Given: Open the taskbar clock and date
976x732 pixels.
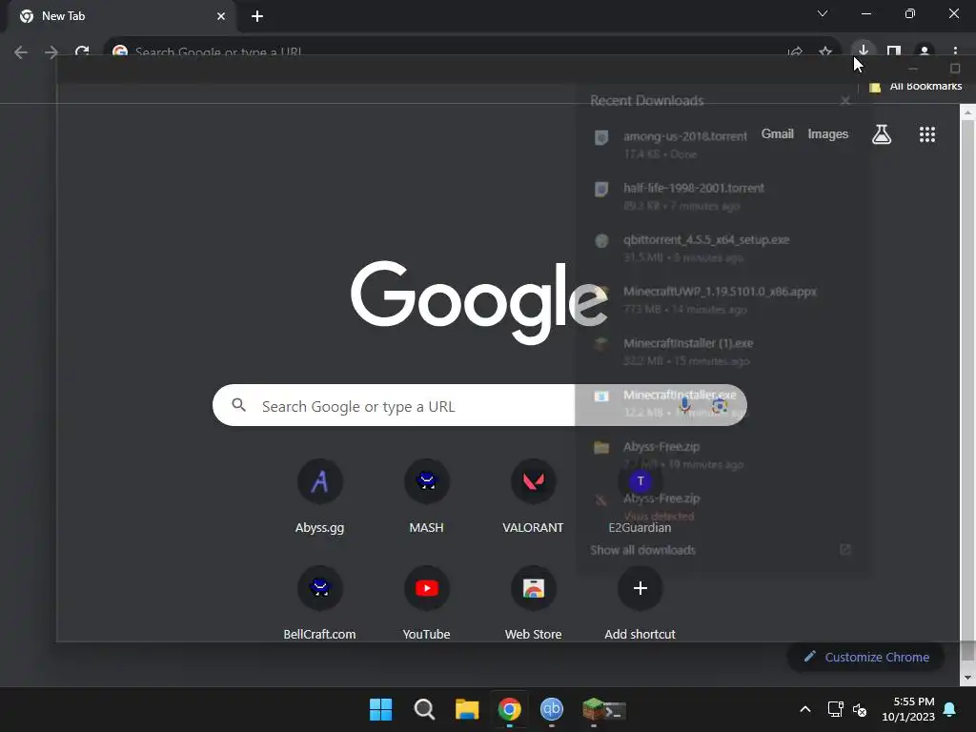Looking at the screenshot, I should pyautogui.click(x=908, y=709).
